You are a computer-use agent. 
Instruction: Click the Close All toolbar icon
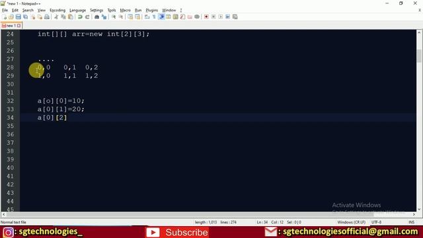40,17
